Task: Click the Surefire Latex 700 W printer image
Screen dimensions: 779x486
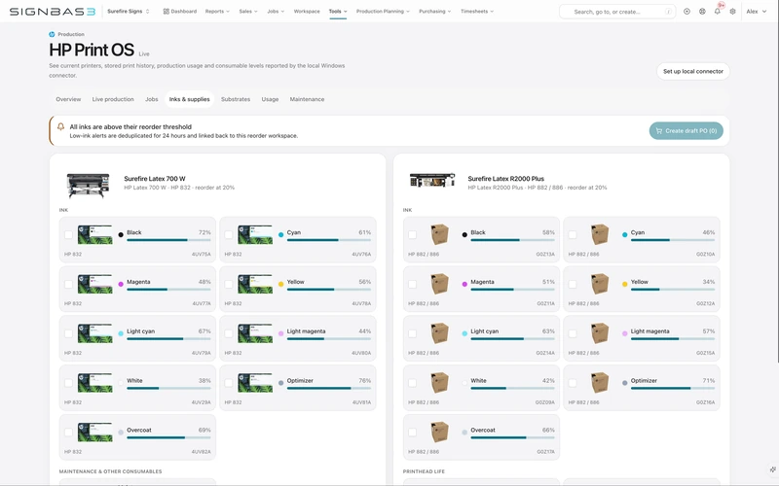Action: (88, 185)
